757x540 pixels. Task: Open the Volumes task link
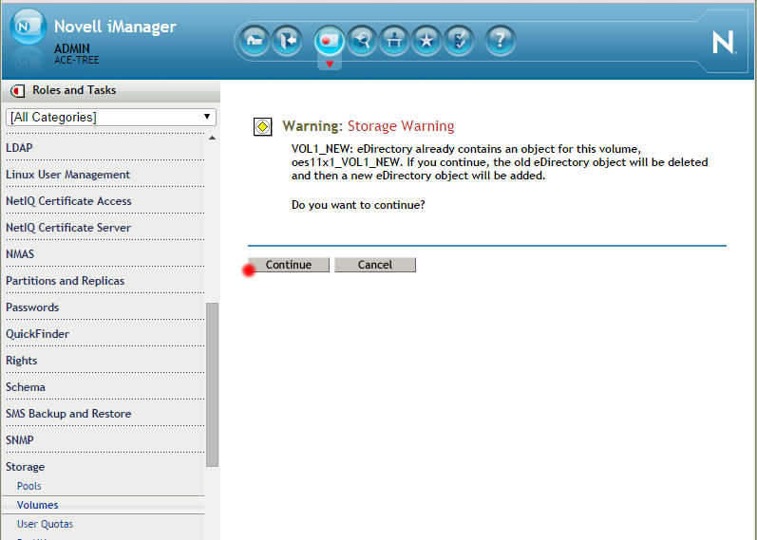[38, 505]
